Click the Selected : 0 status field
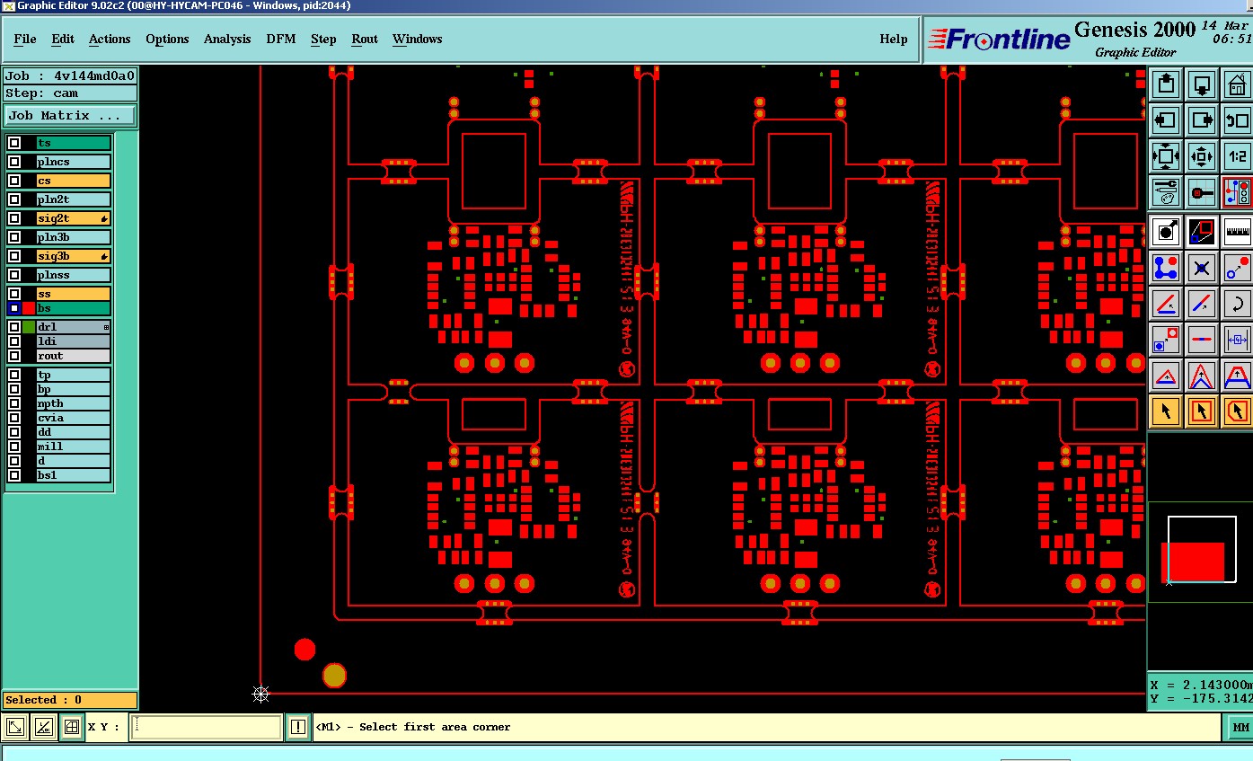The image size is (1253, 761). pos(70,700)
